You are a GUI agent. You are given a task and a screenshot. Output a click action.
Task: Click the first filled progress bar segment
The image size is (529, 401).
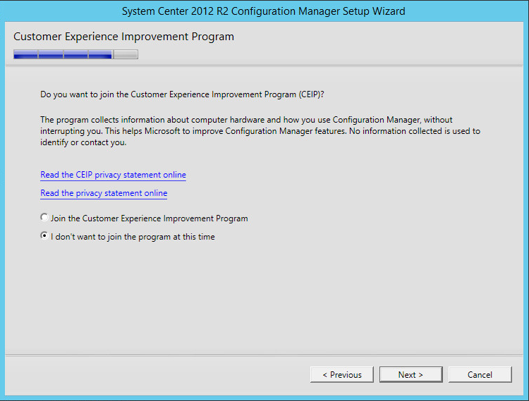(x=25, y=54)
